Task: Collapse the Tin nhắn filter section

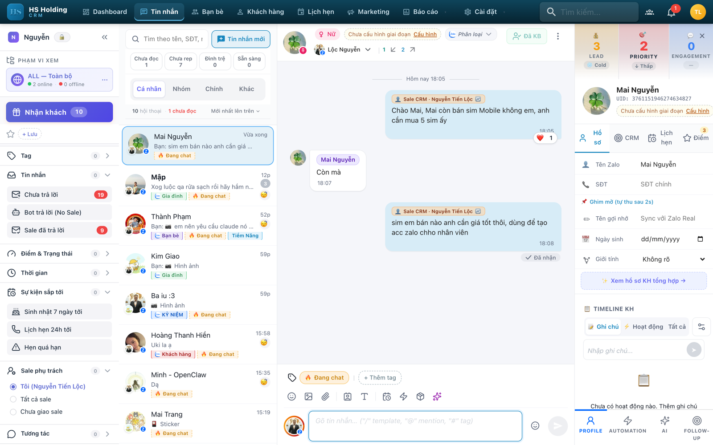Action: tap(59, 175)
